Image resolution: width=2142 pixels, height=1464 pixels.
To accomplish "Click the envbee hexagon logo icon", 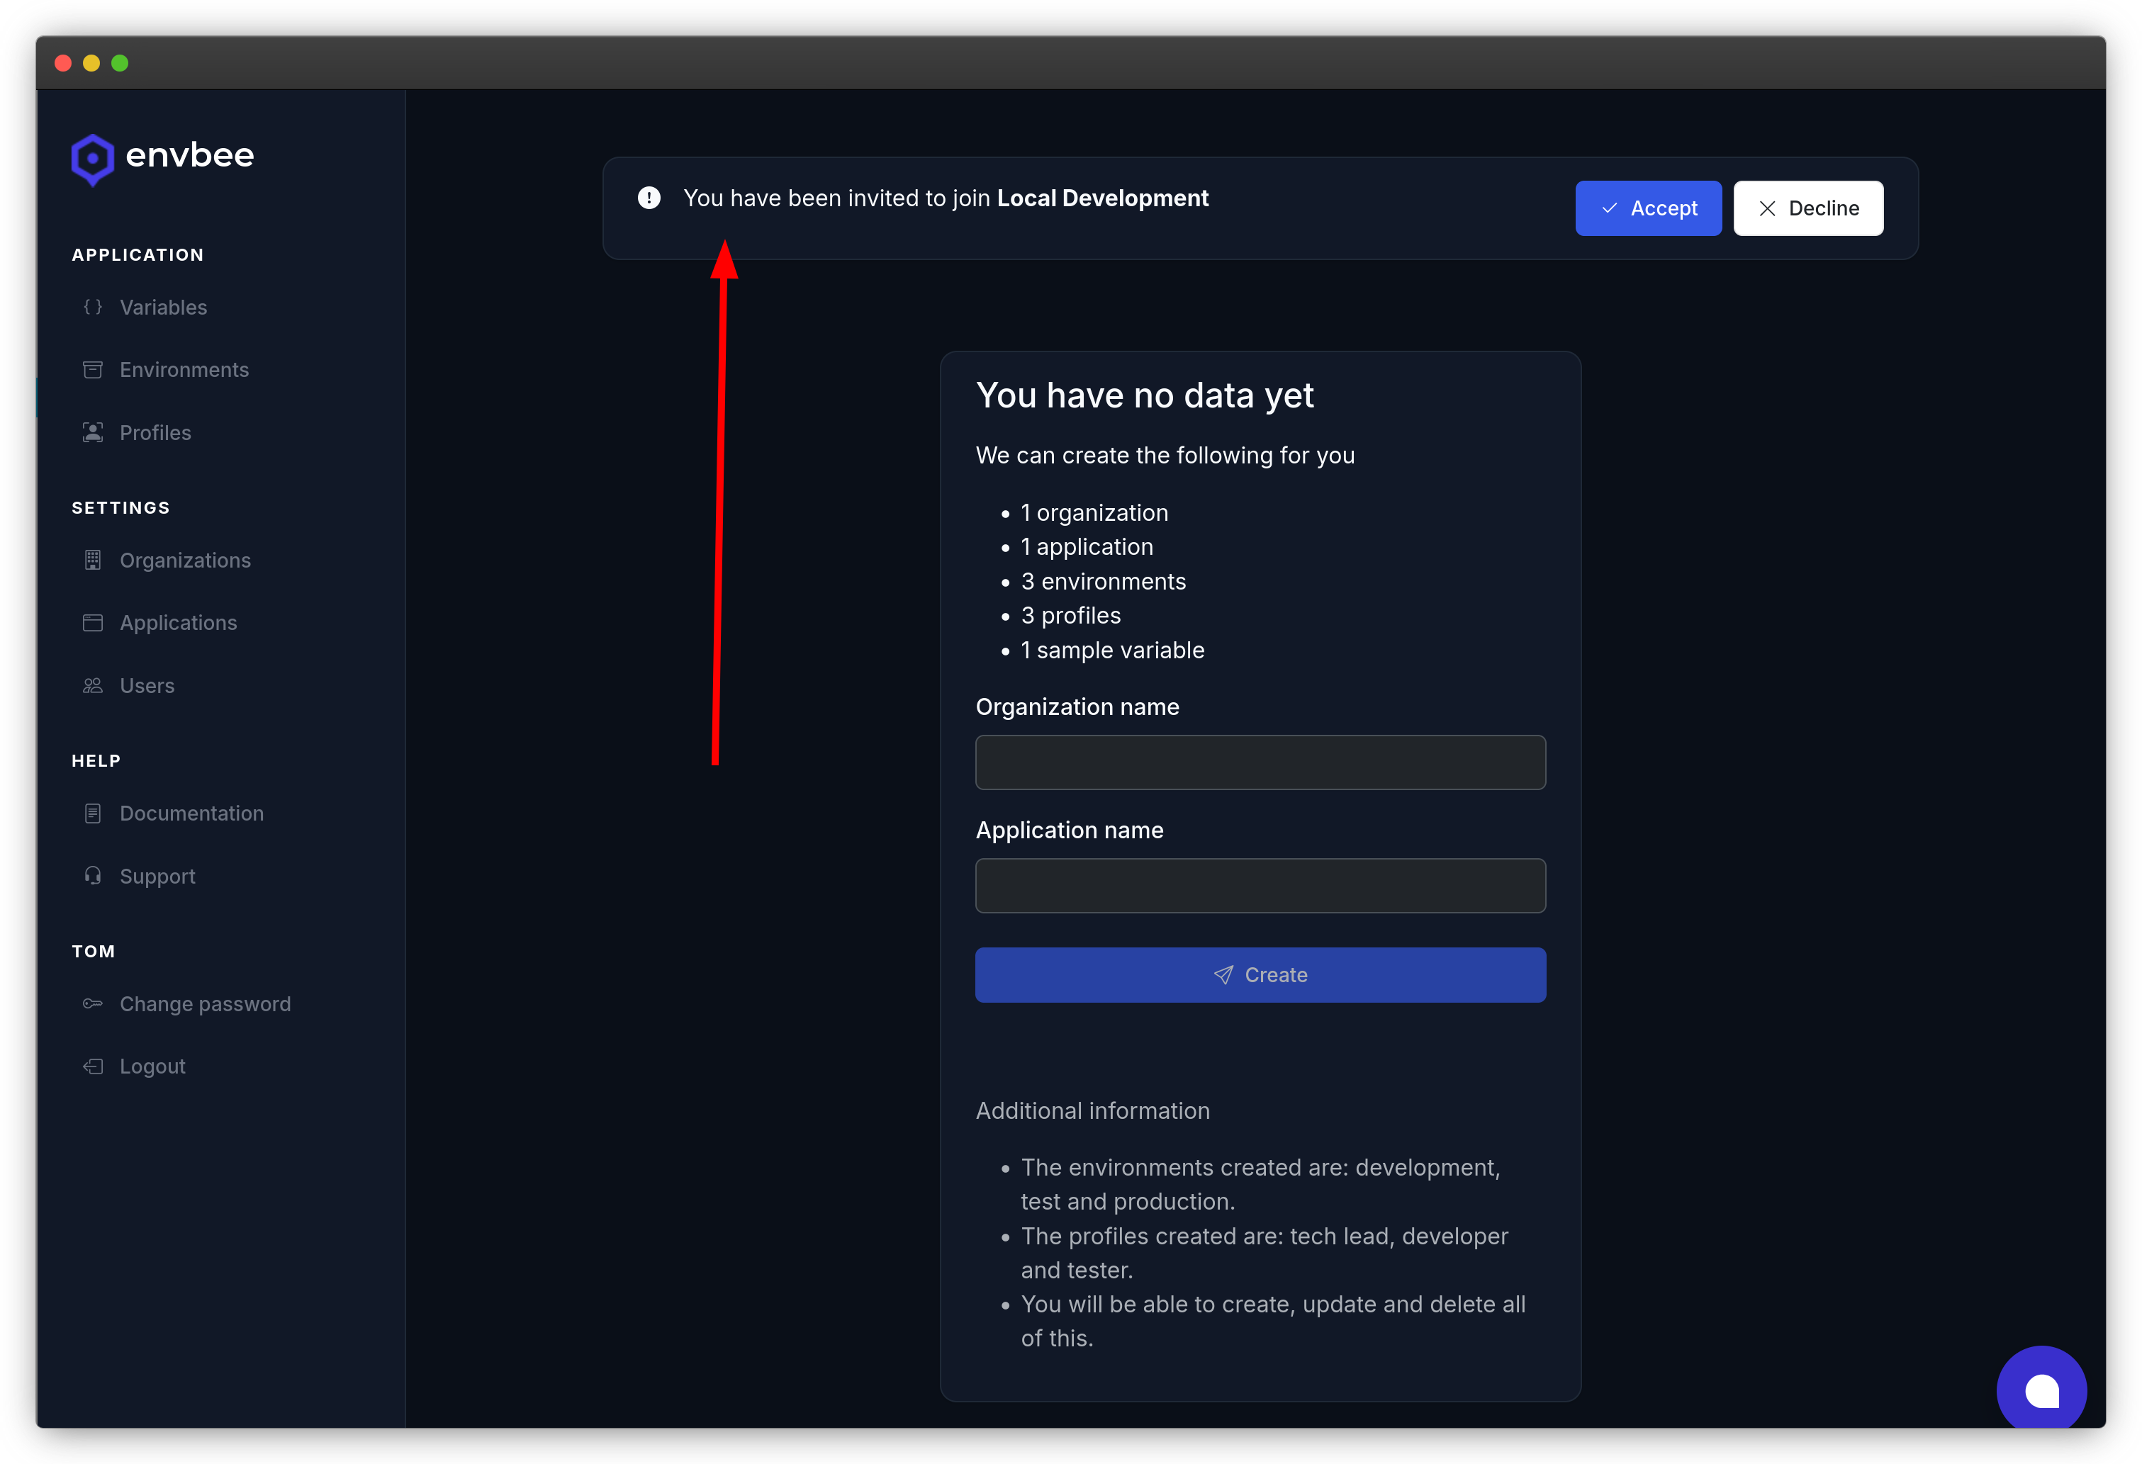I will click(x=92, y=159).
